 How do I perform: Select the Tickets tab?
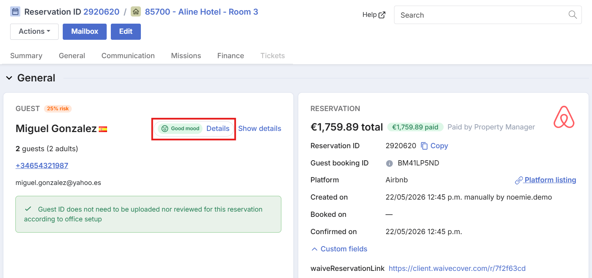coord(273,56)
